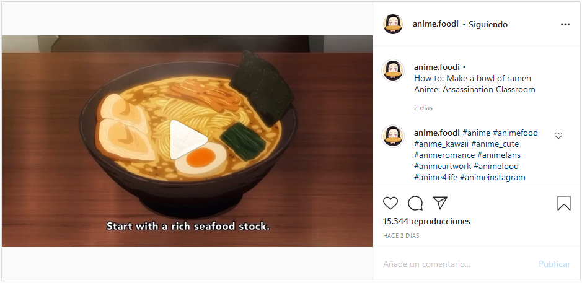Open the anime.foodi profile picture in the header

[x=393, y=24]
